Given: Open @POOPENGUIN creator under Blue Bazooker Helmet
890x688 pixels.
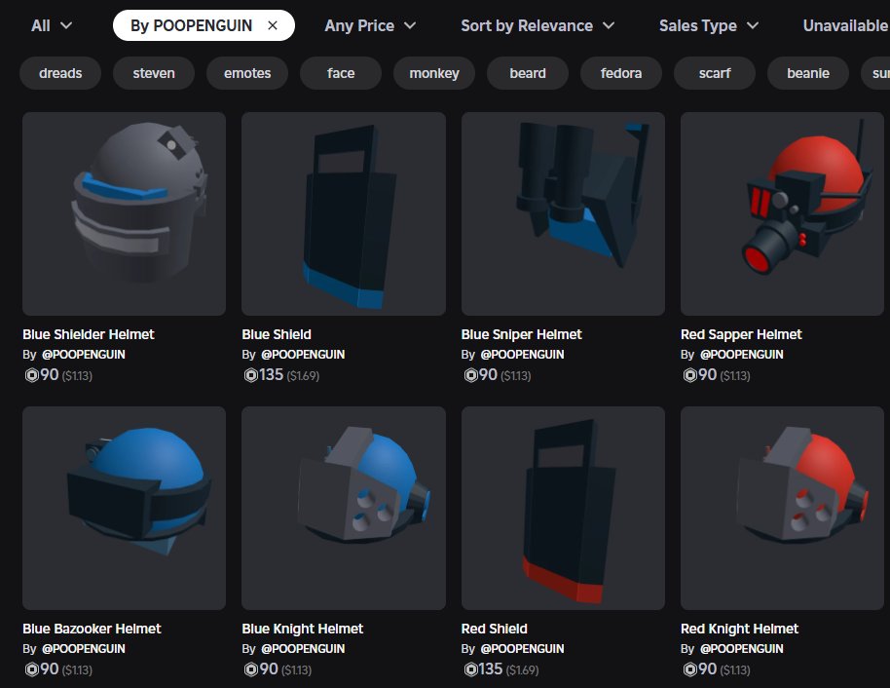Looking at the screenshot, I should pyautogui.click(x=84, y=649).
